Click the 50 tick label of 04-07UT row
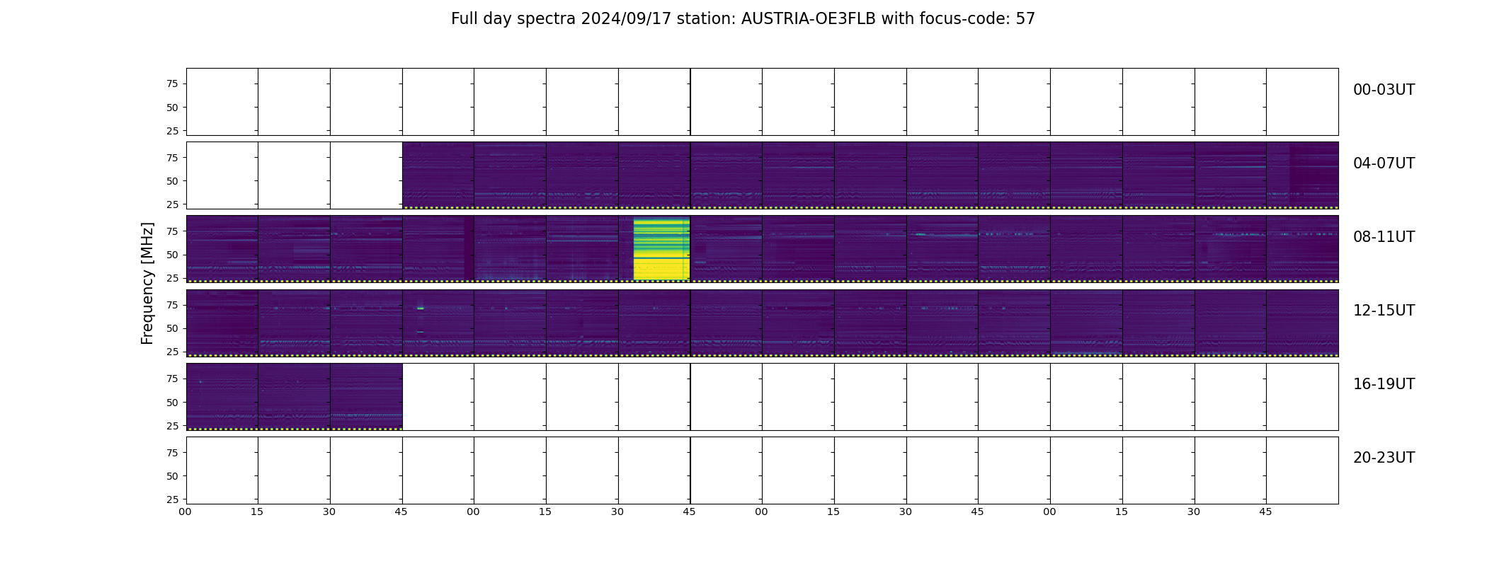Screen dimensions: 1487x566 pos(172,181)
